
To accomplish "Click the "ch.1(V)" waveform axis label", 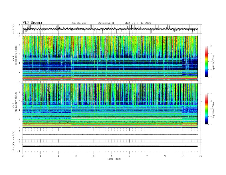I will click(14, 29).
